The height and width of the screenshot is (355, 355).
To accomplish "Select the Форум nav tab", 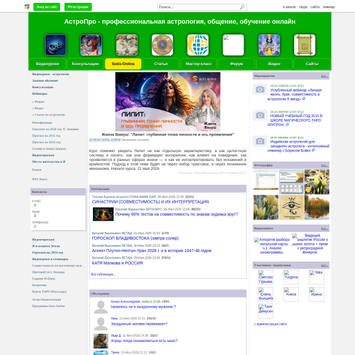I will coord(237,64).
